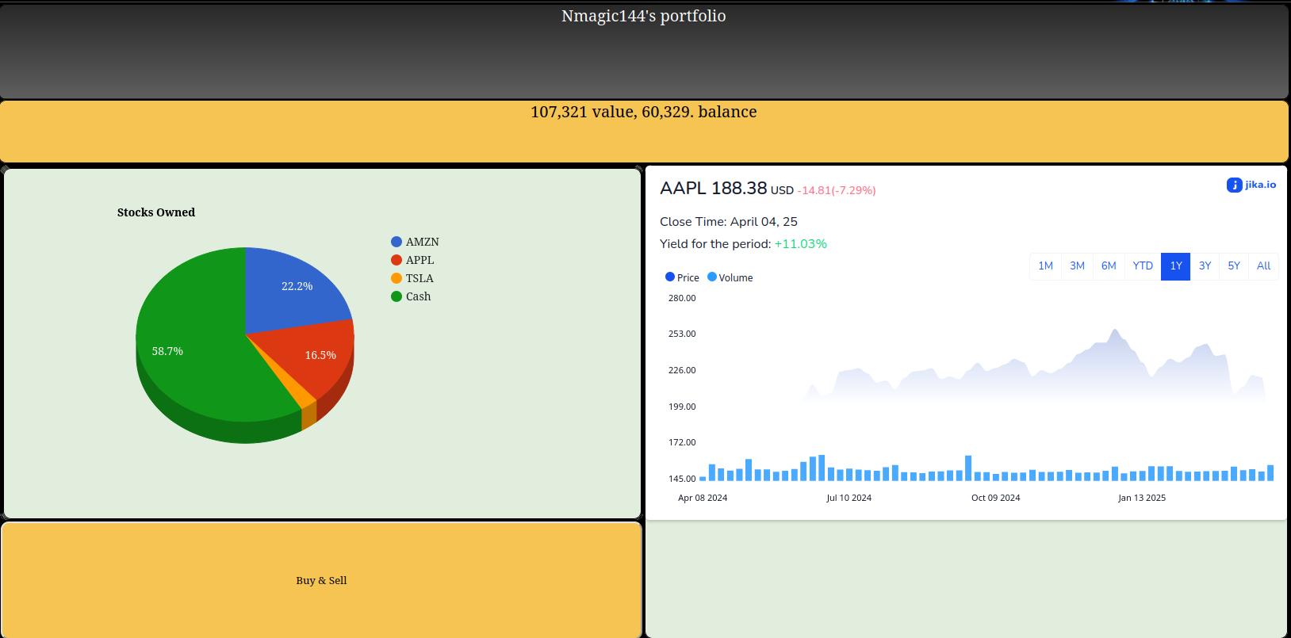The width and height of the screenshot is (1291, 638).
Task: Click the Apr 08 2024 axis label
Action: tap(703, 498)
